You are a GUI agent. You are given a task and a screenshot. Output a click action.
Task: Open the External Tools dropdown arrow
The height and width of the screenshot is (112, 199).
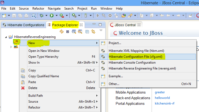point(67,16)
